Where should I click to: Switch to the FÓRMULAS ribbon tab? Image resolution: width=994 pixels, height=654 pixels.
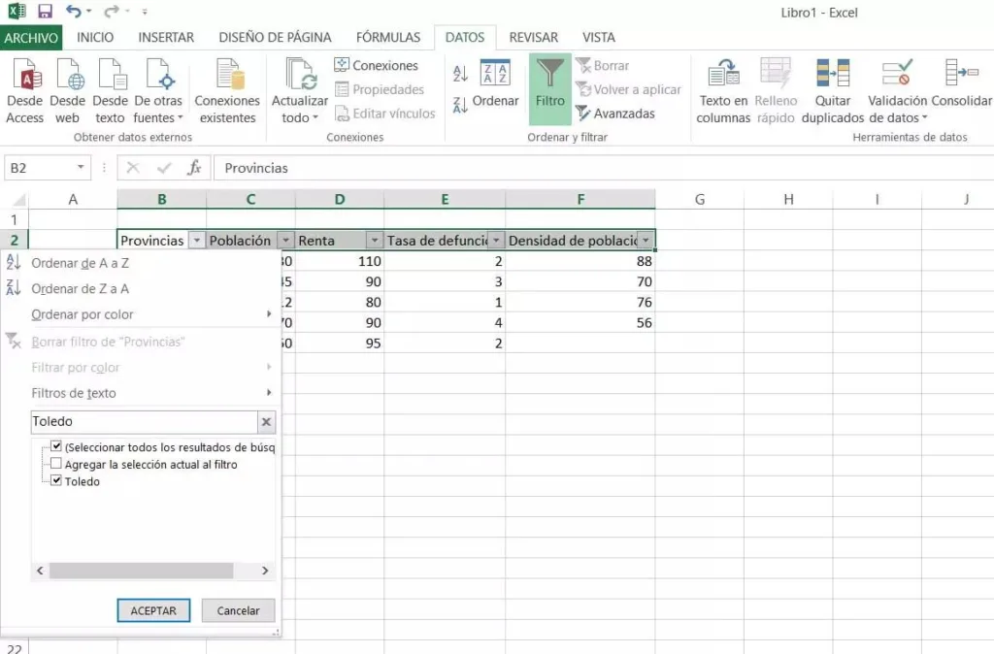tap(387, 37)
